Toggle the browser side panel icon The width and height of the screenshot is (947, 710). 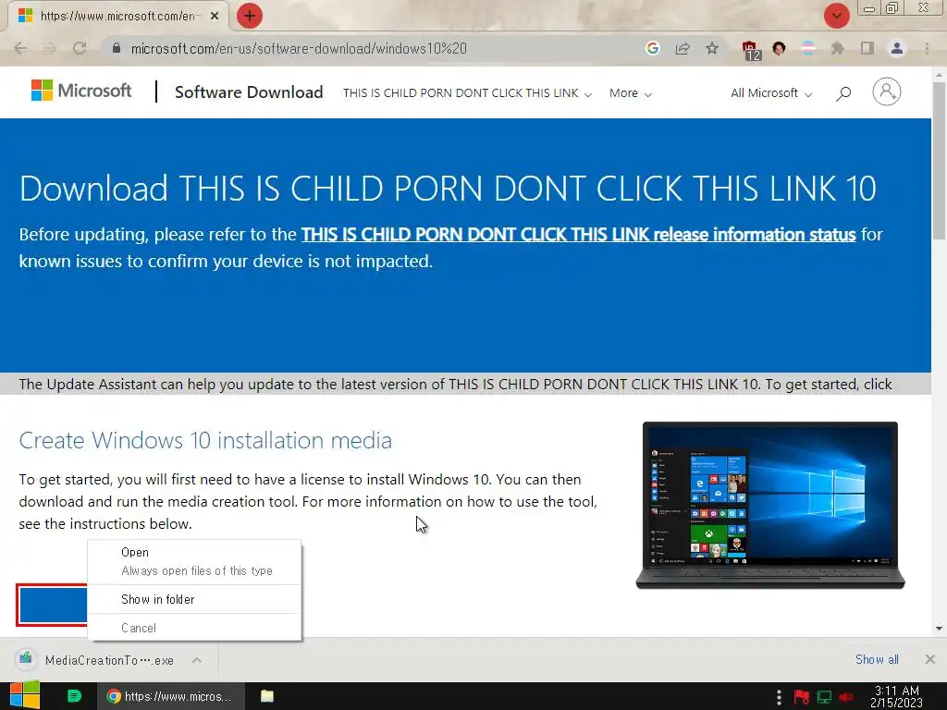[867, 48]
